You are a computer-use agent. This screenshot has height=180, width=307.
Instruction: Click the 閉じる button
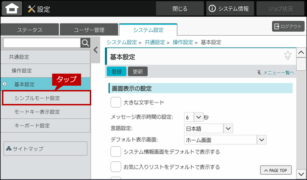(x=180, y=8)
